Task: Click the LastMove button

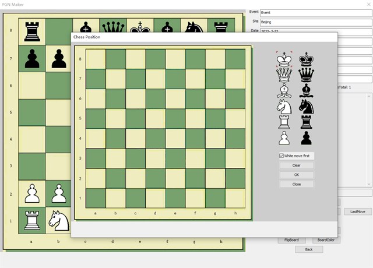Action: pos(357,211)
